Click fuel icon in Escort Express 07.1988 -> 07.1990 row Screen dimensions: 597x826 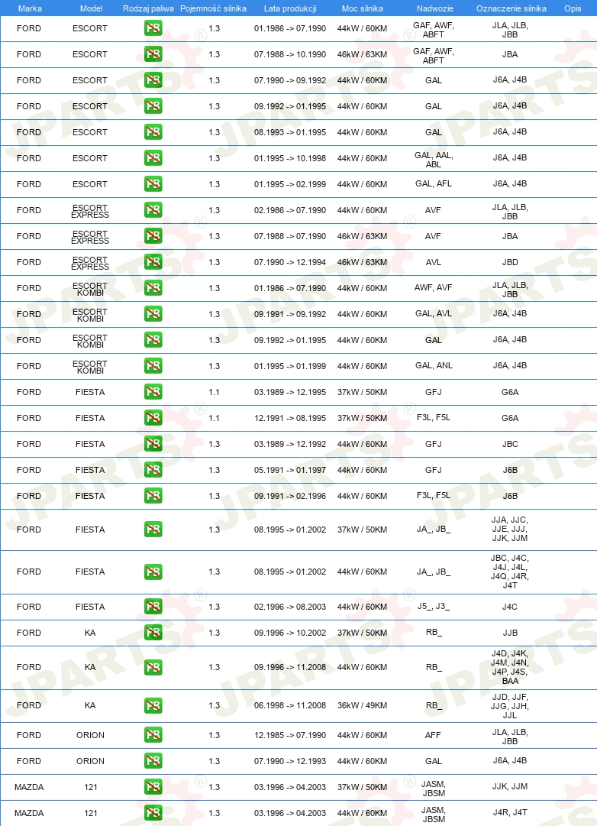click(x=153, y=236)
